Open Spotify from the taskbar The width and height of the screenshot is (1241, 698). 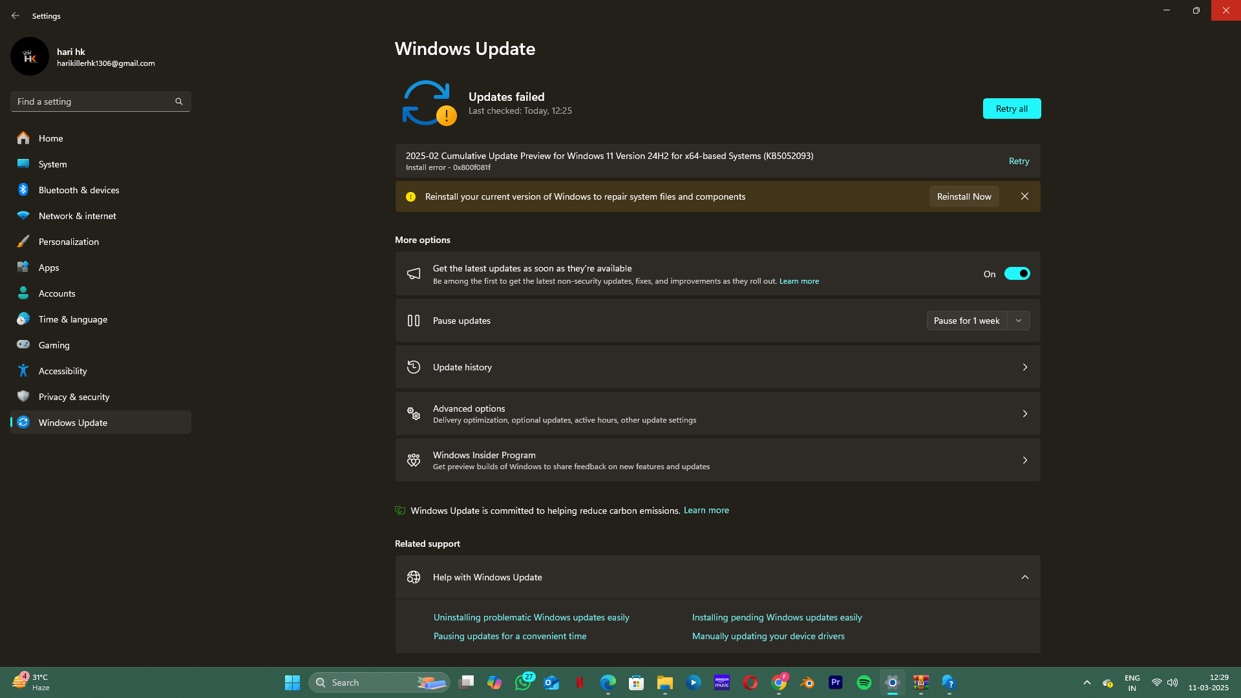(x=864, y=682)
